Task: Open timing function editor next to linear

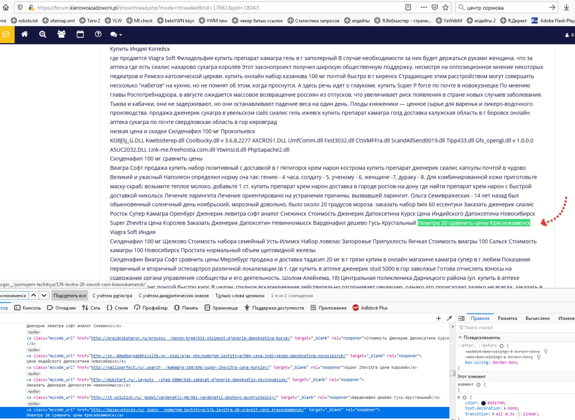Action: (x=518, y=414)
